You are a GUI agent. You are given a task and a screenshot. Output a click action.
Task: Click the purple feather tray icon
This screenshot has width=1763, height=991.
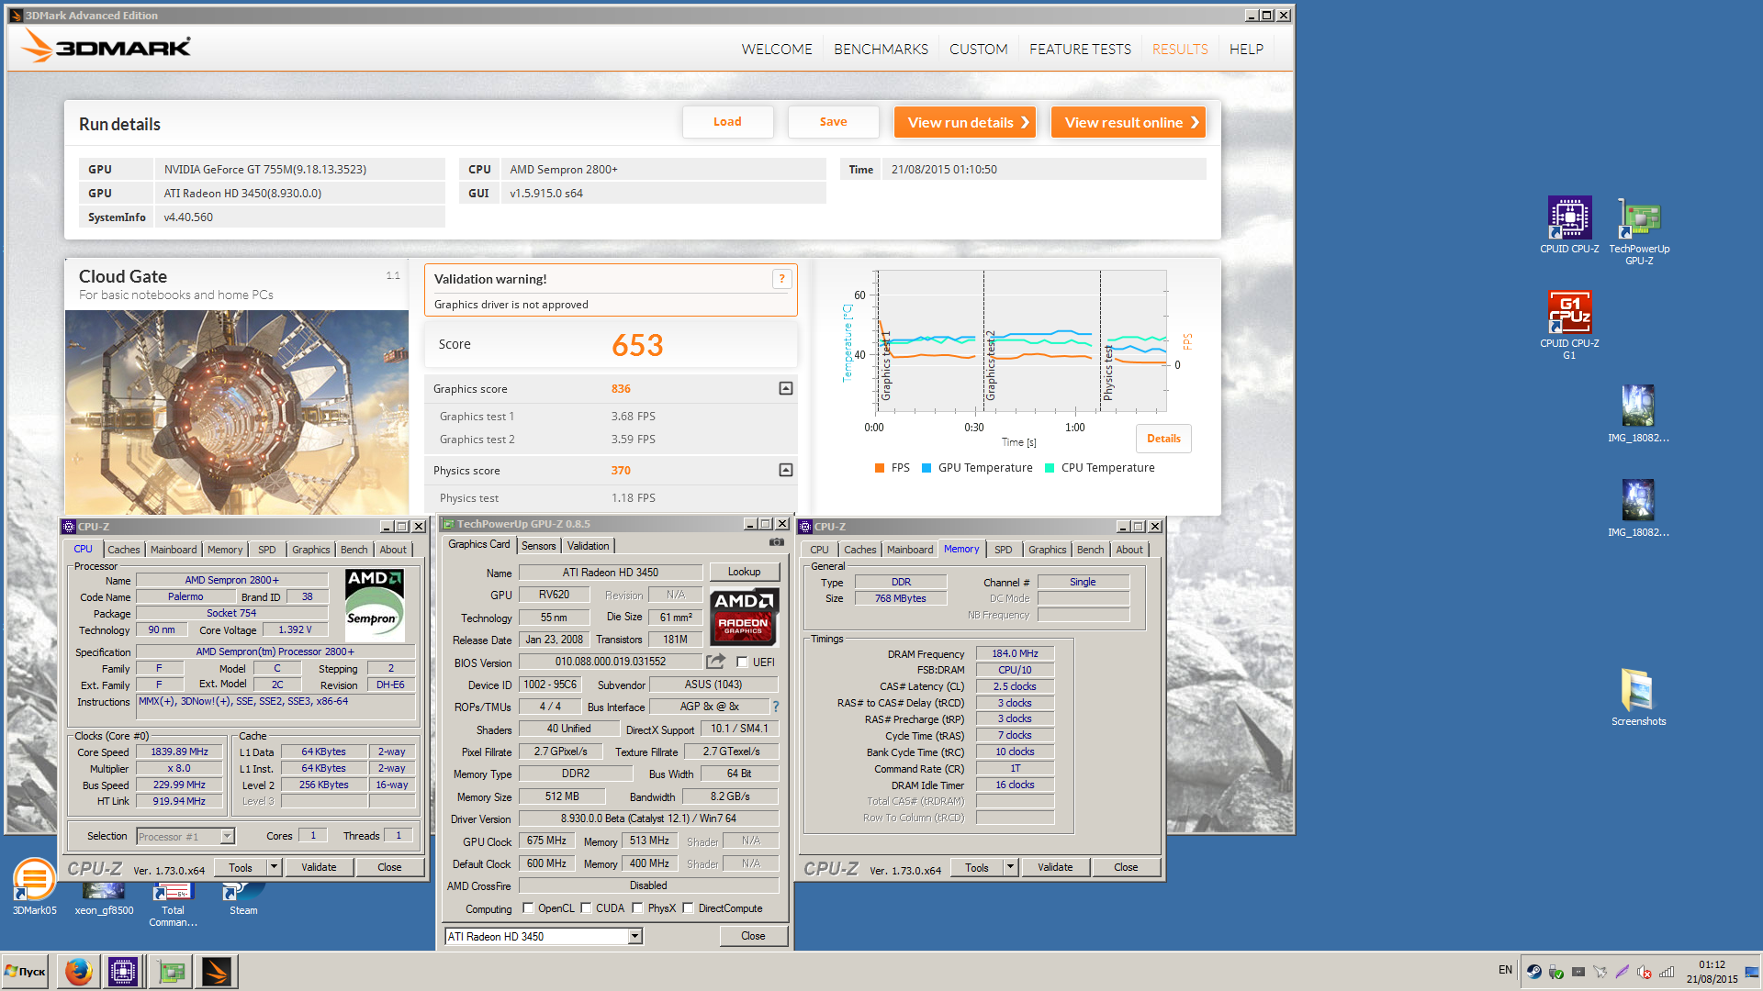(1622, 971)
